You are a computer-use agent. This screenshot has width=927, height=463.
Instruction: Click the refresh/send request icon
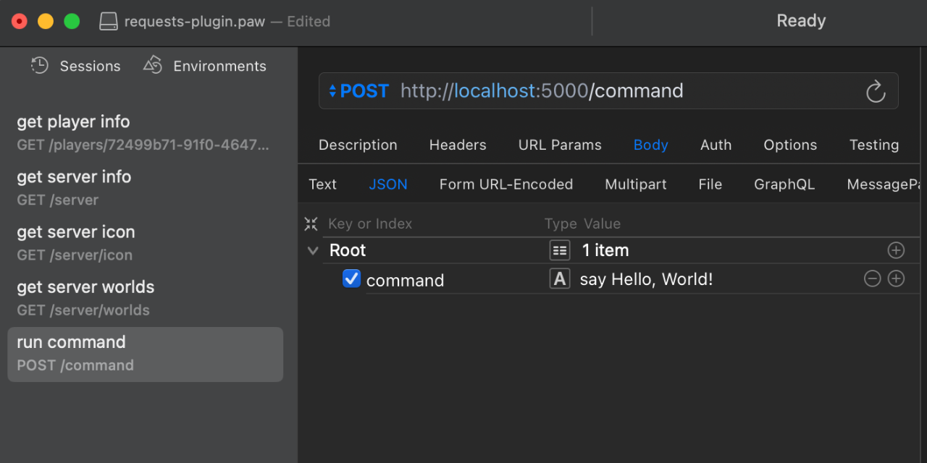coord(876,92)
